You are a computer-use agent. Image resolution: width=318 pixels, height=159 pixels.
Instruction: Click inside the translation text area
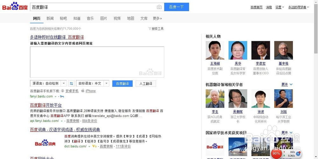tap(97, 62)
